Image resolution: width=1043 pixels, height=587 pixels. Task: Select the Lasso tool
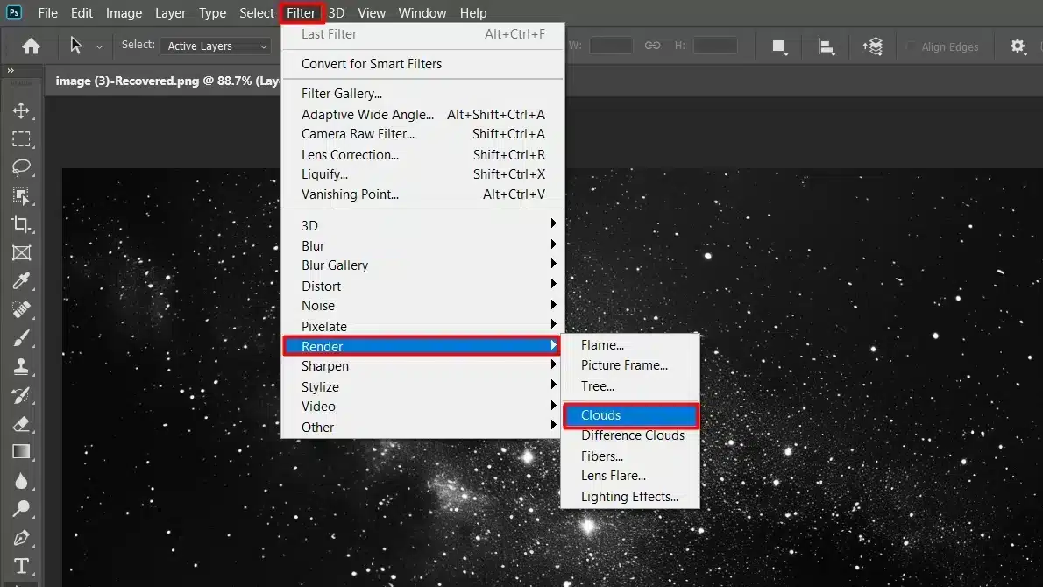tap(21, 167)
